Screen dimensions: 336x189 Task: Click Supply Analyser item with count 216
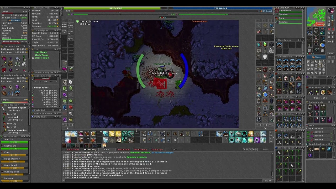(x=17, y=87)
